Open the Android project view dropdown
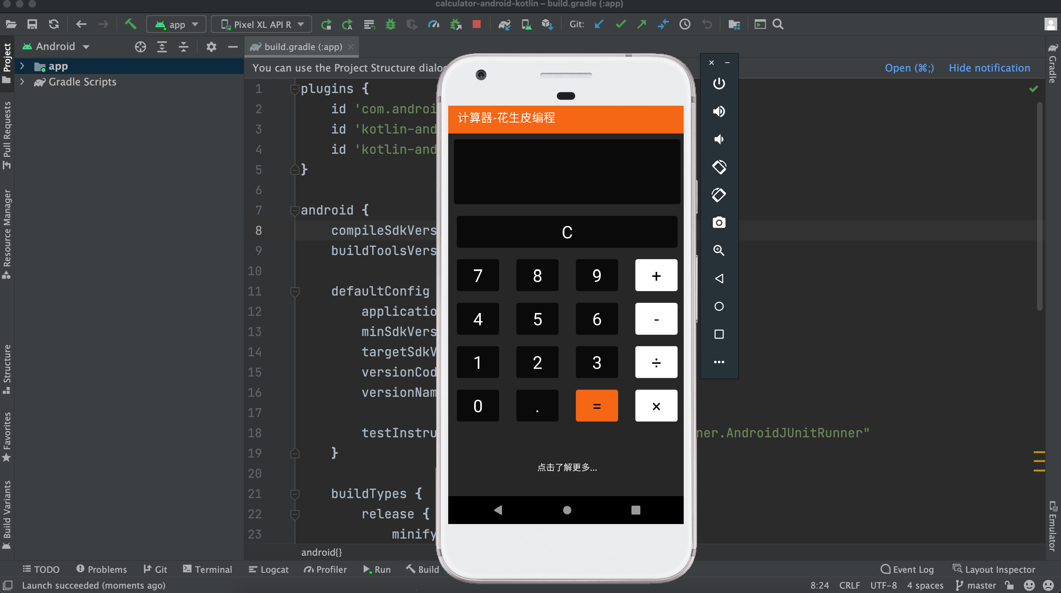This screenshot has height=593, width=1061. 56,47
